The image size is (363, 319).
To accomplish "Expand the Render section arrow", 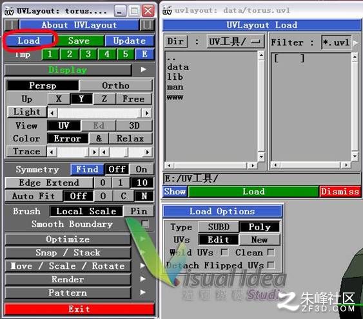I will tap(143, 279).
